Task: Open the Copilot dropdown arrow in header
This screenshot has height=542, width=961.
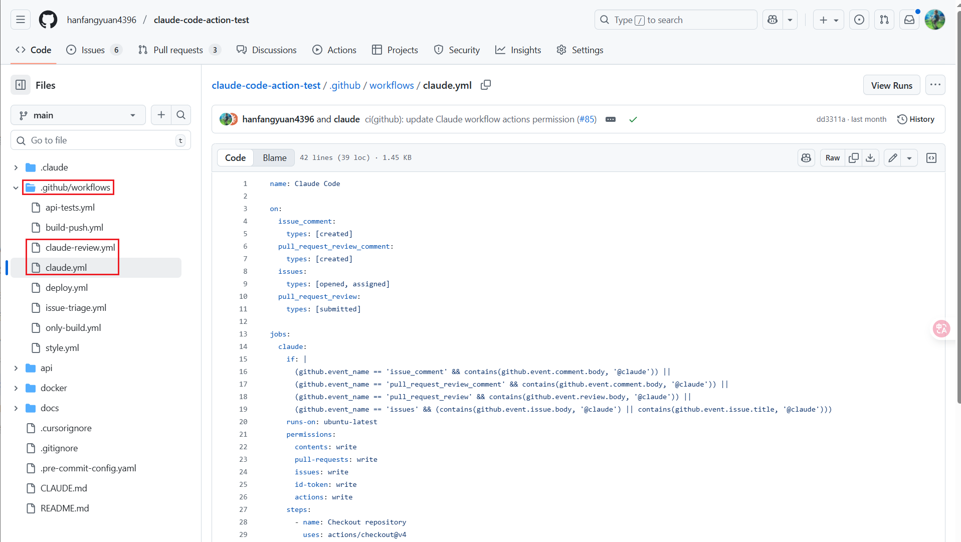Action: pyautogui.click(x=790, y=20)
